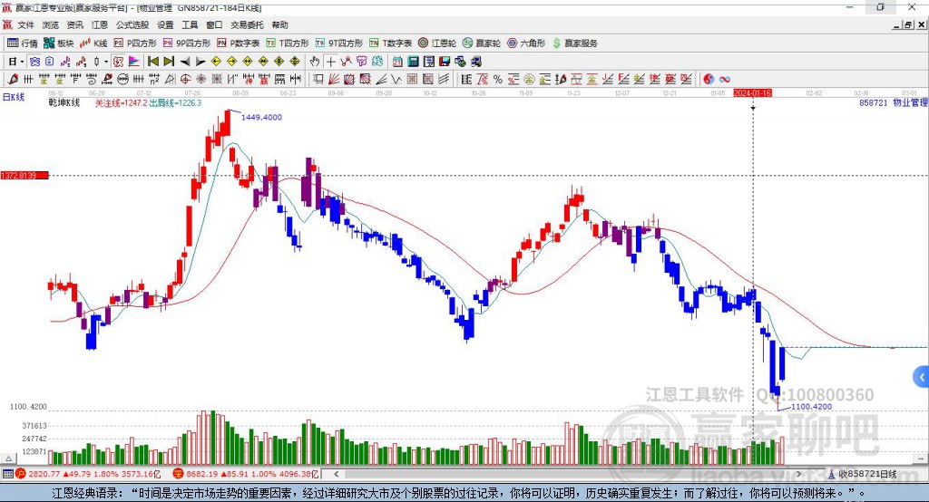Click the 关注线=1247.2 text
Image resolution: width=929 pixels, height=502 pixels.
click(121, 102)
